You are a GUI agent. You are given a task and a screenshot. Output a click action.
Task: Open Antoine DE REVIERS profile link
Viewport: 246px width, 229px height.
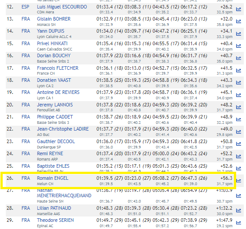coord(58,92)
